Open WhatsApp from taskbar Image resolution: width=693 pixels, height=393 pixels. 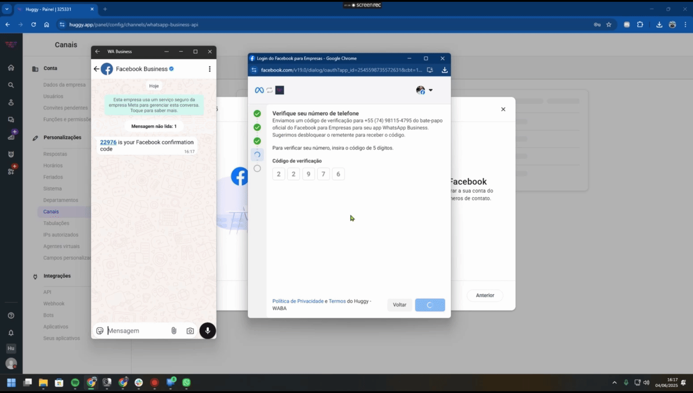point(186,383)
